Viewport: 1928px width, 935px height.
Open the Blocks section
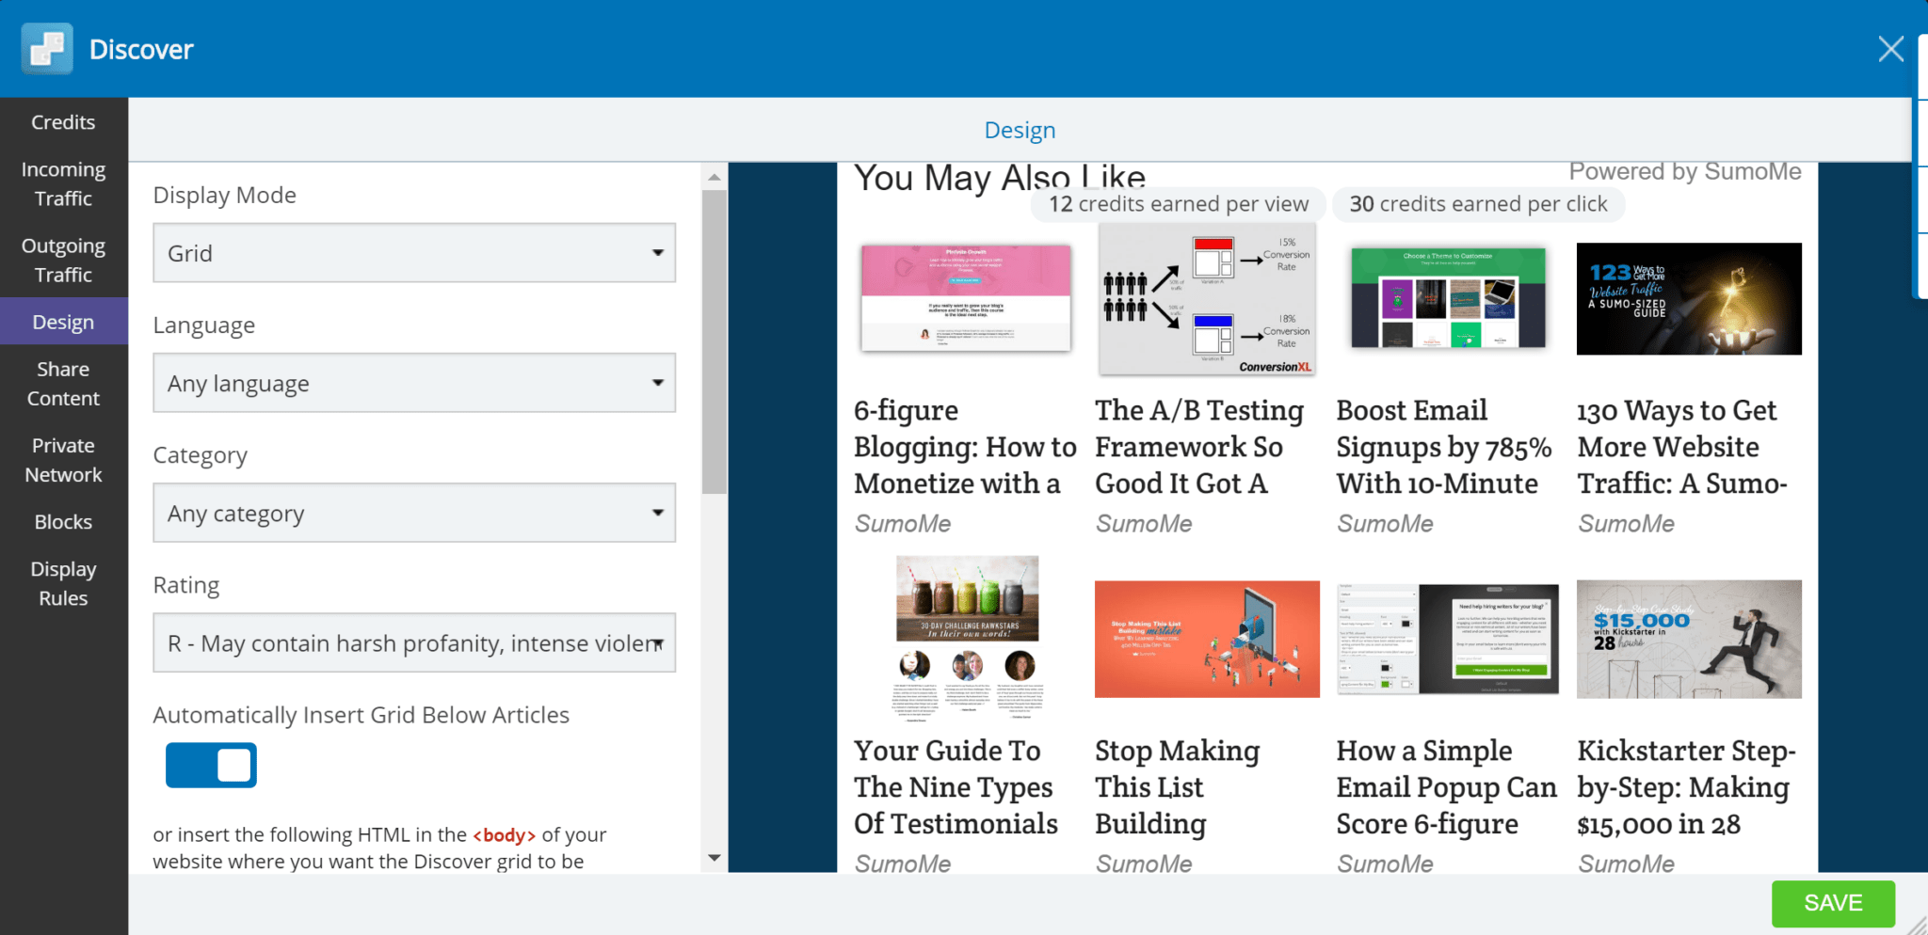pos(63,522)
